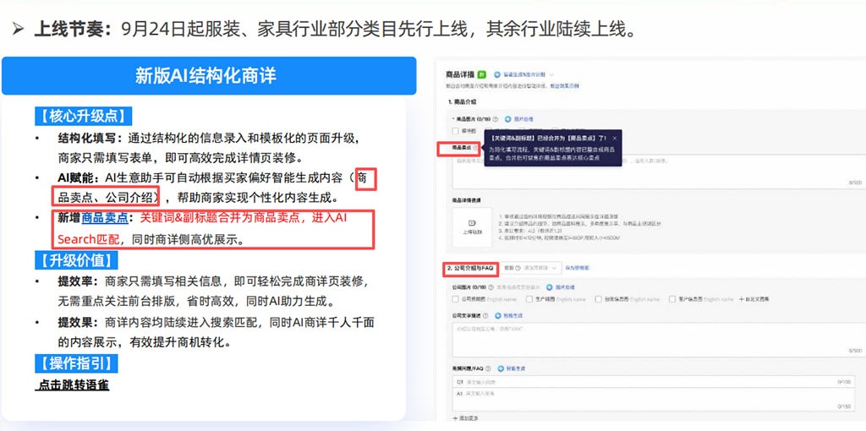This screenshot has width=866, height=431.
Task: Tick the first checkbox under product images
Action: (456, 131)
